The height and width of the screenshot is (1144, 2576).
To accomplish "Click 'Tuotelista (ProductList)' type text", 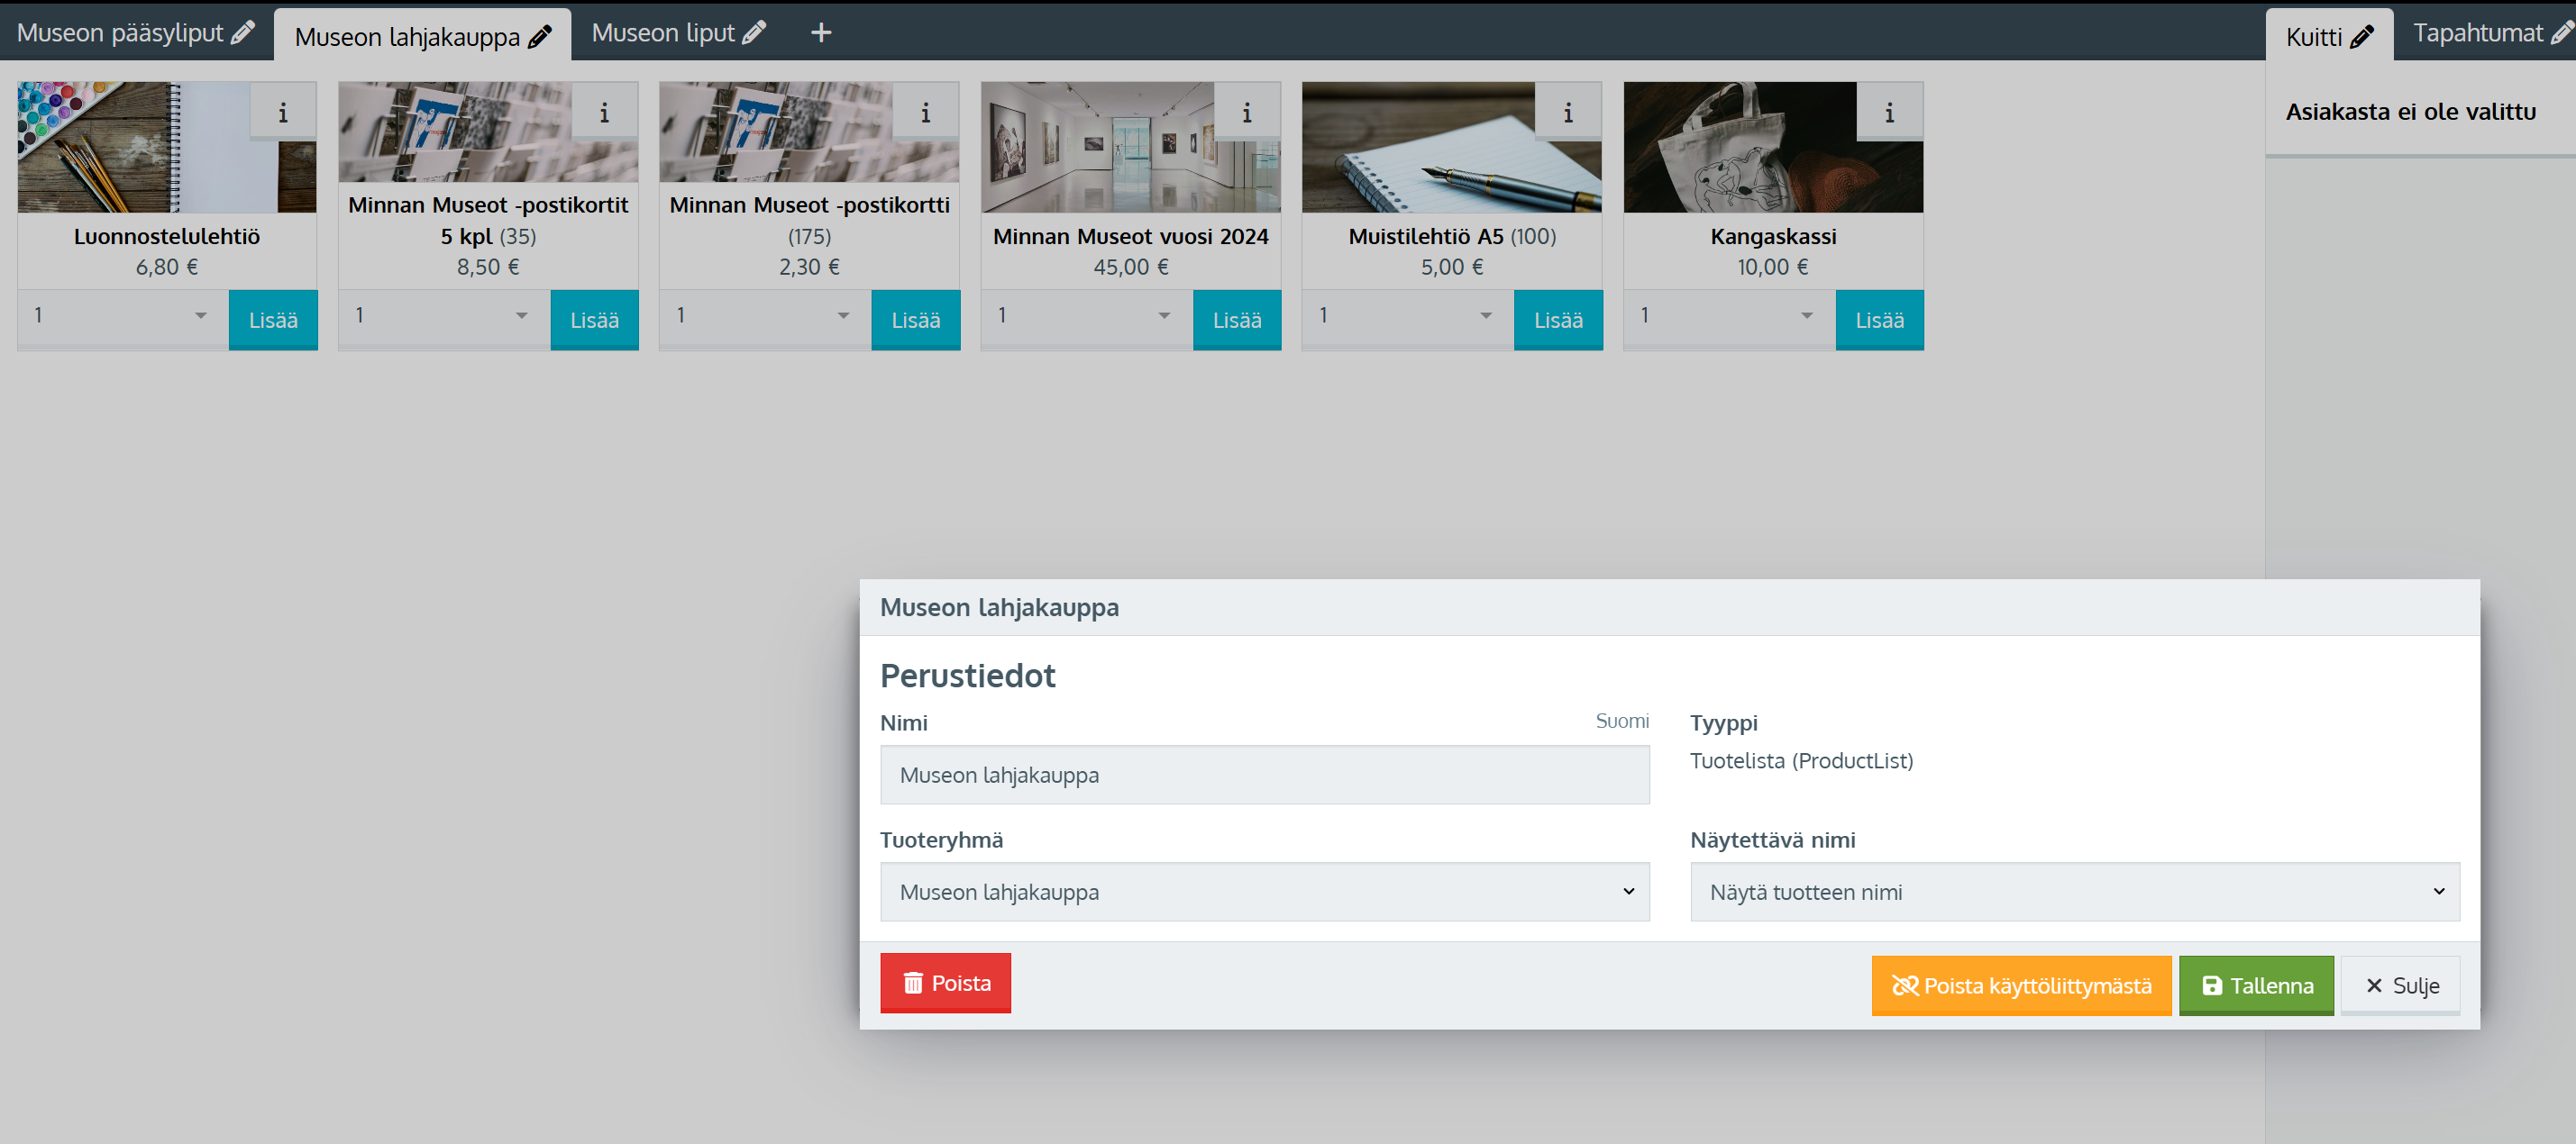I will coord(1801,761).
